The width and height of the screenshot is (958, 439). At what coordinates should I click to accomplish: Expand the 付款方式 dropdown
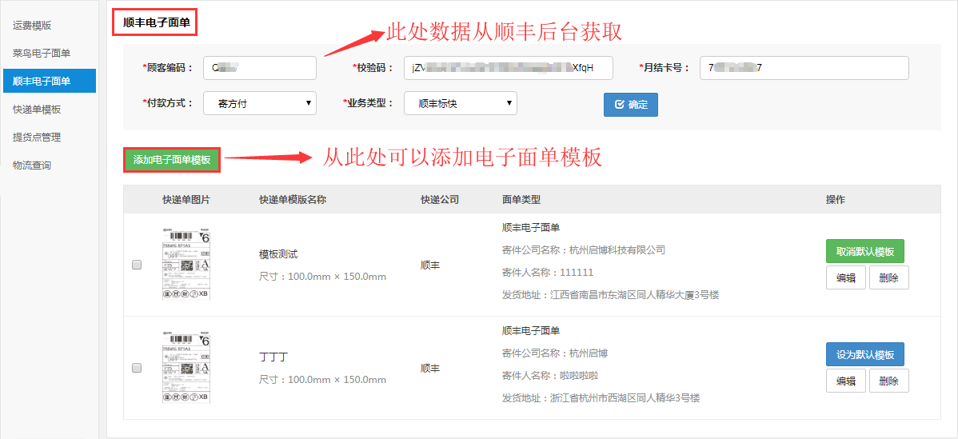(259, 103)
